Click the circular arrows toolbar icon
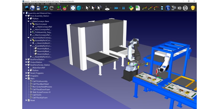This screenshot has width=219, height=109. pyautogui.click(x=185, y=8)
